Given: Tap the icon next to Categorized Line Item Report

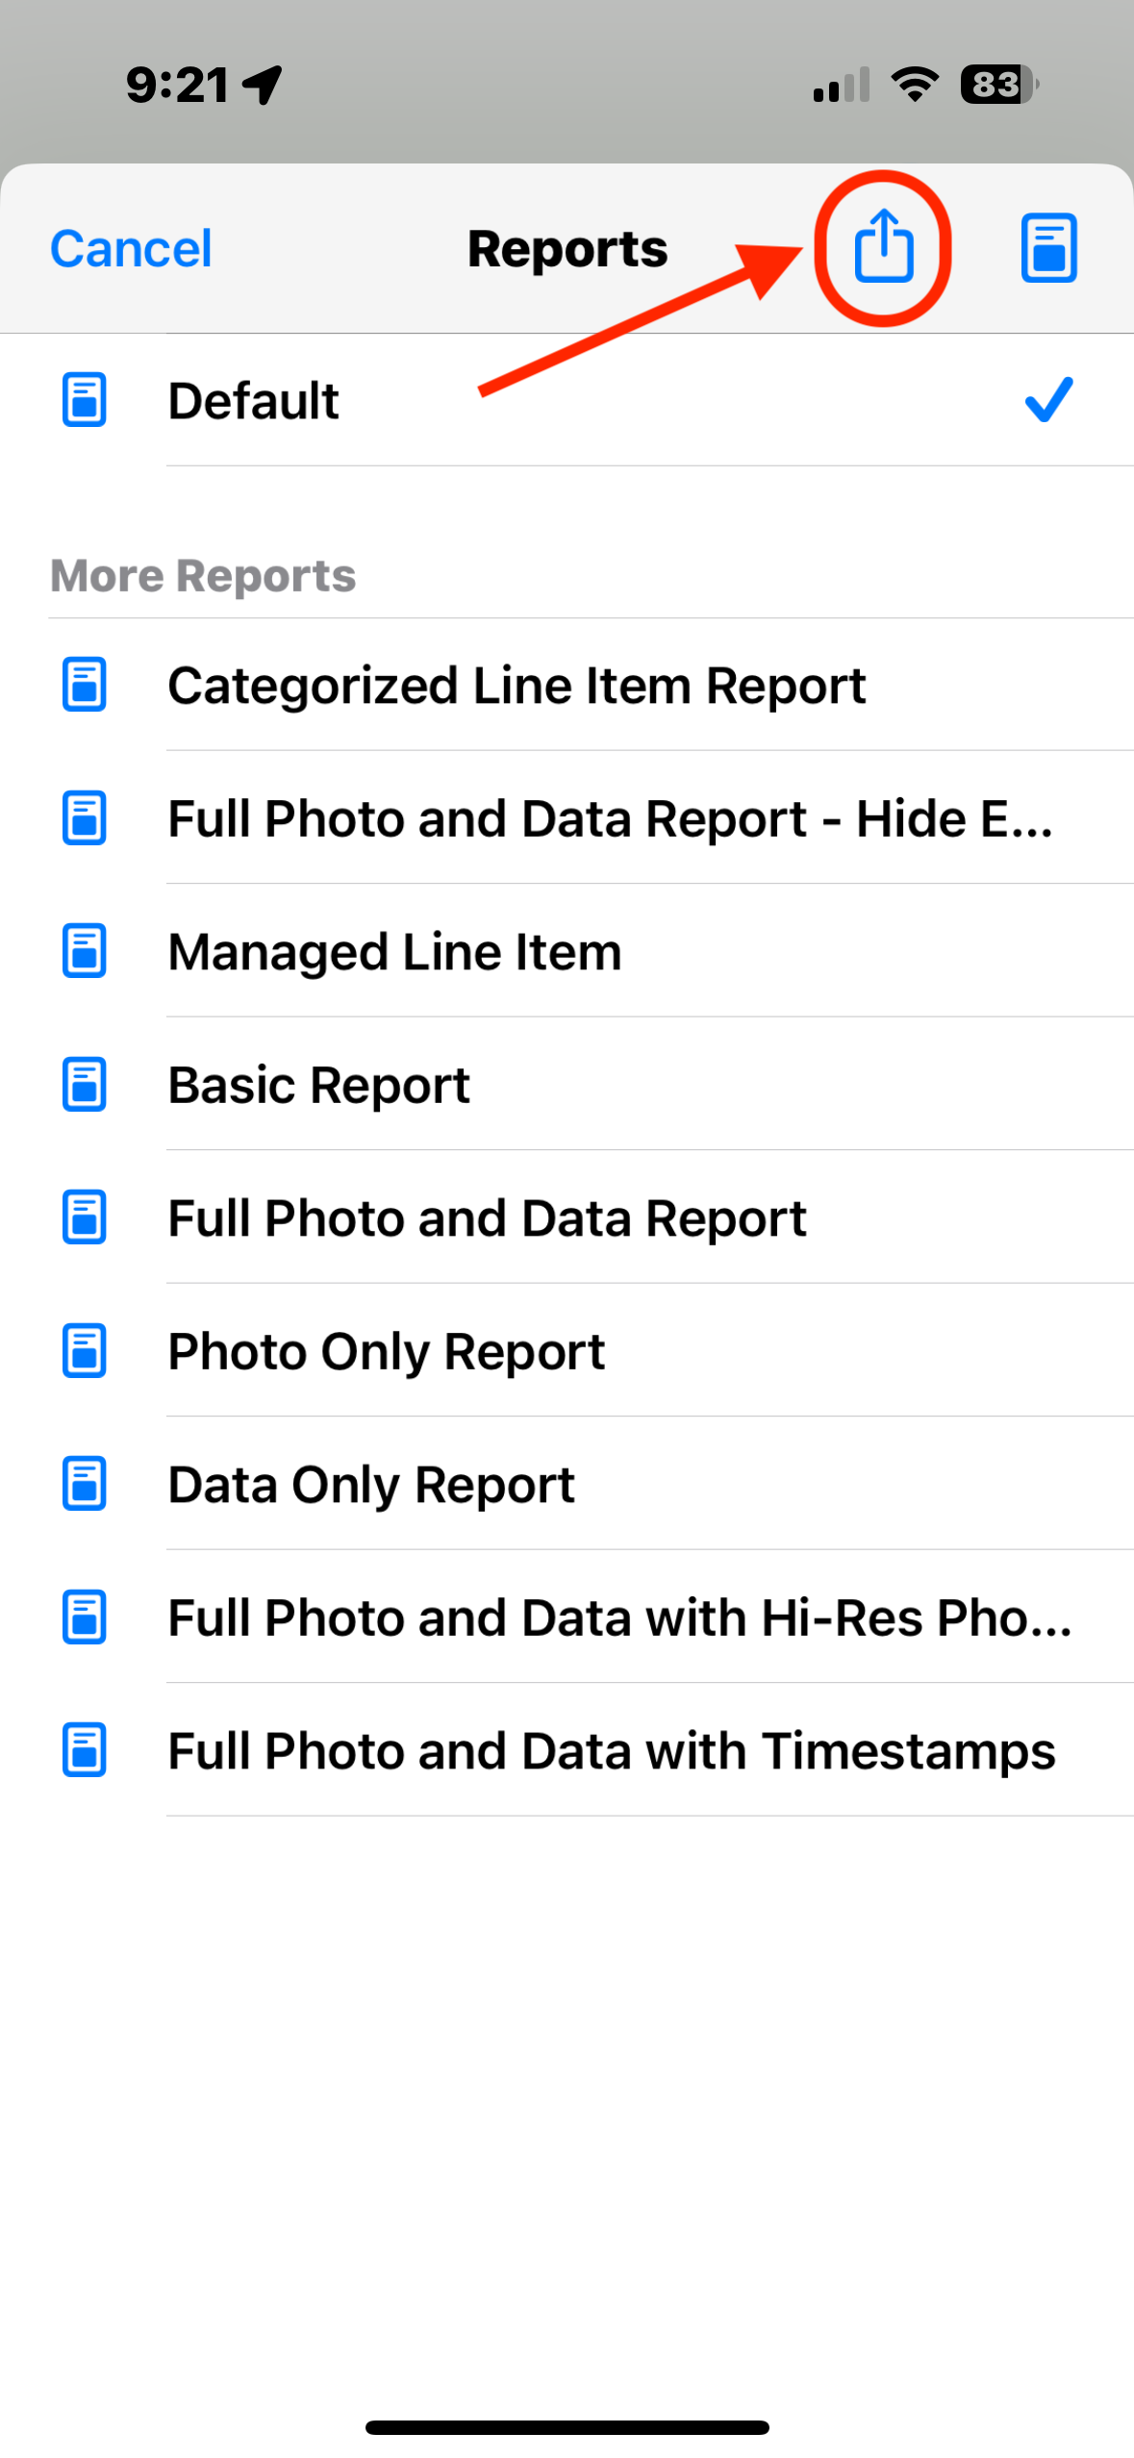Looking at the screenshot, I should (85, 684).
